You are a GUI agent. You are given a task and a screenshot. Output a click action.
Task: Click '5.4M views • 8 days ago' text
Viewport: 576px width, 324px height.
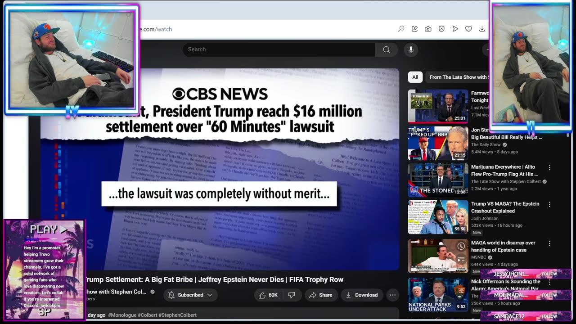495,152
